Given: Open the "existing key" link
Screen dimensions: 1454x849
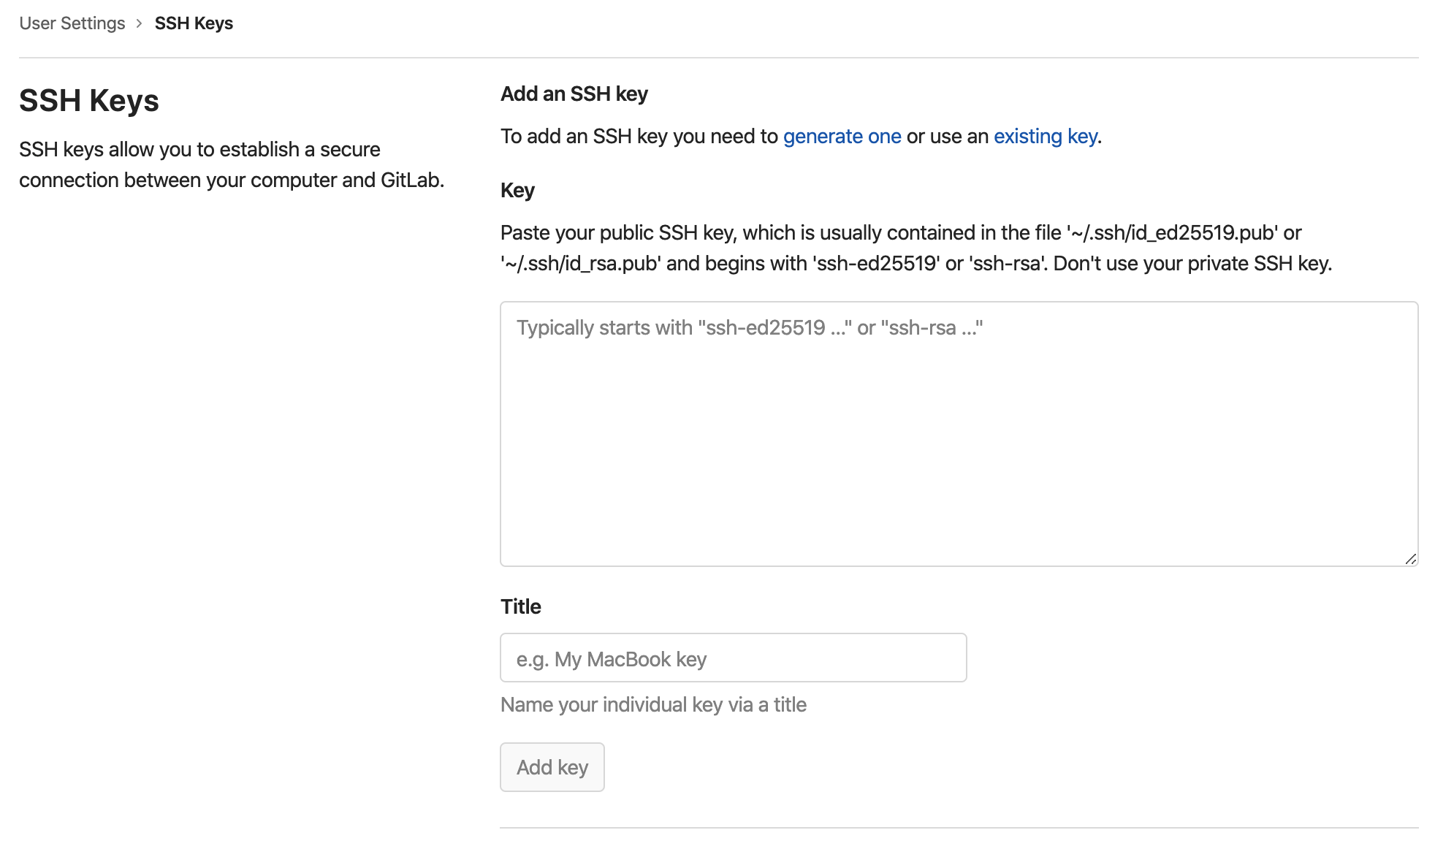Looking at the screenshot, I should pyautogui.click(x=1045, y=137).
